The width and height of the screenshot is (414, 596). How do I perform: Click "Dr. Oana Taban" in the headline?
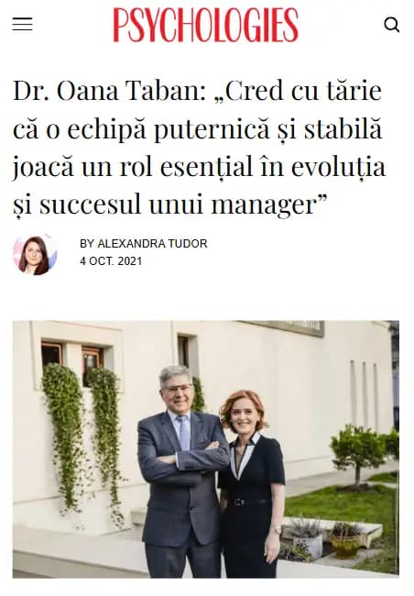pyautogui.click(x=109, y=92)
